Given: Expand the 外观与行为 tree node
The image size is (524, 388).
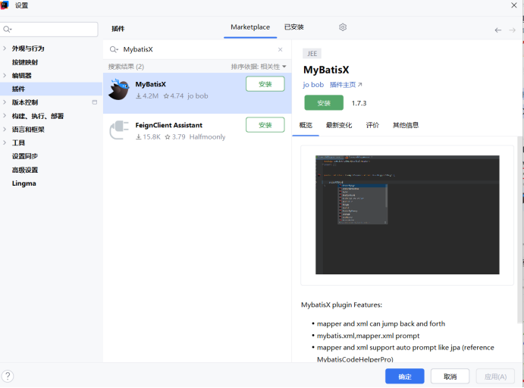Looking at the screenshot, I should pos(5,48).
